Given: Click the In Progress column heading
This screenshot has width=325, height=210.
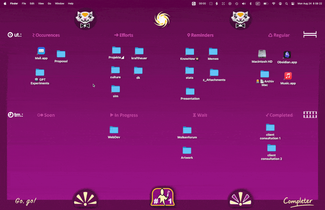Looking at the screenshot, I should coord(124,115).
